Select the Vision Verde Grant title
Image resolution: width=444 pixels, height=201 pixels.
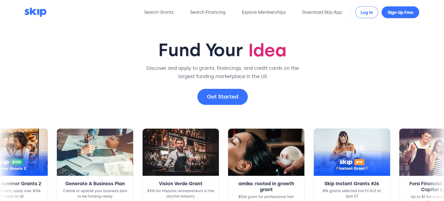coord(181,184)
